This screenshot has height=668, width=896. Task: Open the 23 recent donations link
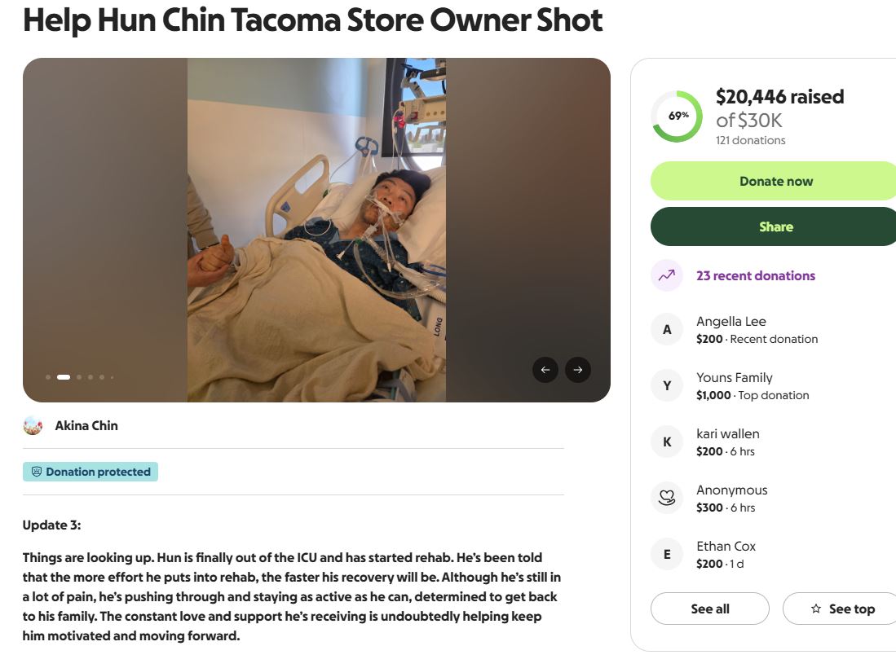coord(756,275)
